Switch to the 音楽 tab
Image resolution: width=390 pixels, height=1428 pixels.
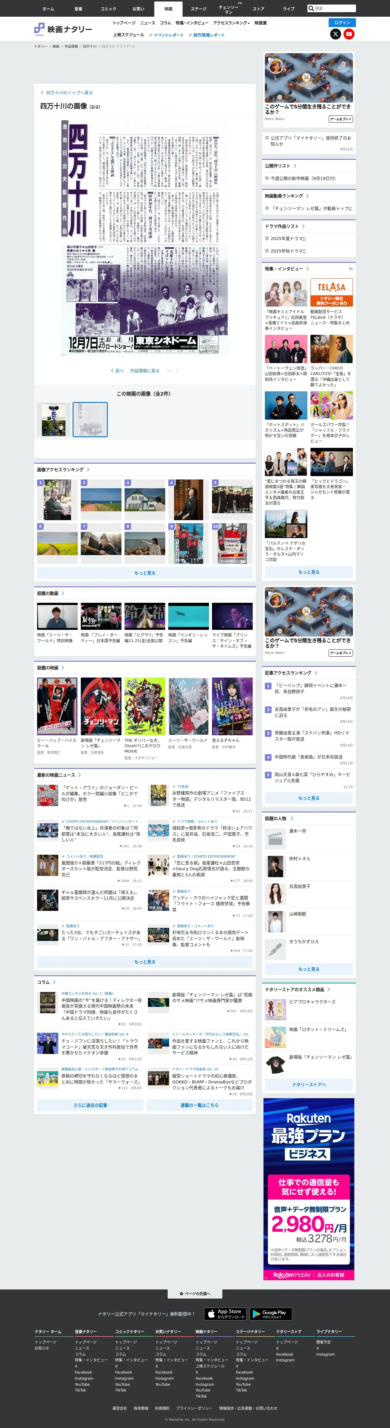pos(79,8)
